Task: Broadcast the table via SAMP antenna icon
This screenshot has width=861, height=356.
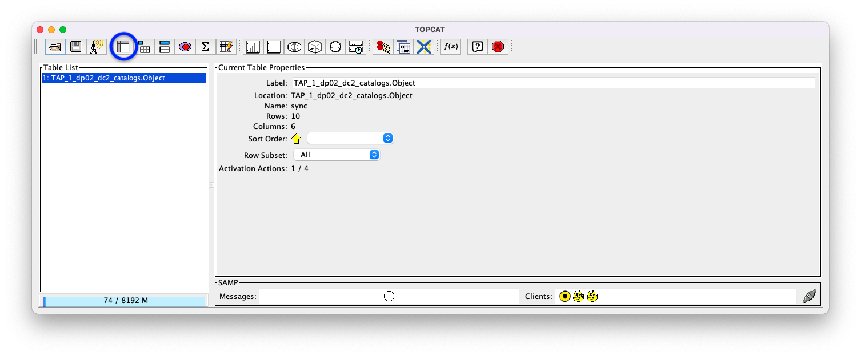Action: [x=96, y=46]
